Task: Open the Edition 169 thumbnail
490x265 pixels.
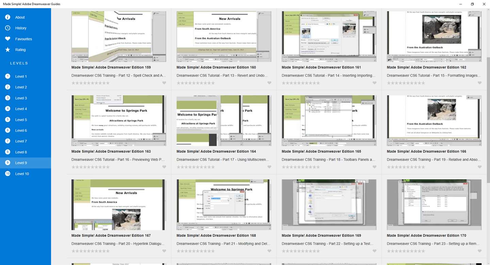Action: point(329,205)
